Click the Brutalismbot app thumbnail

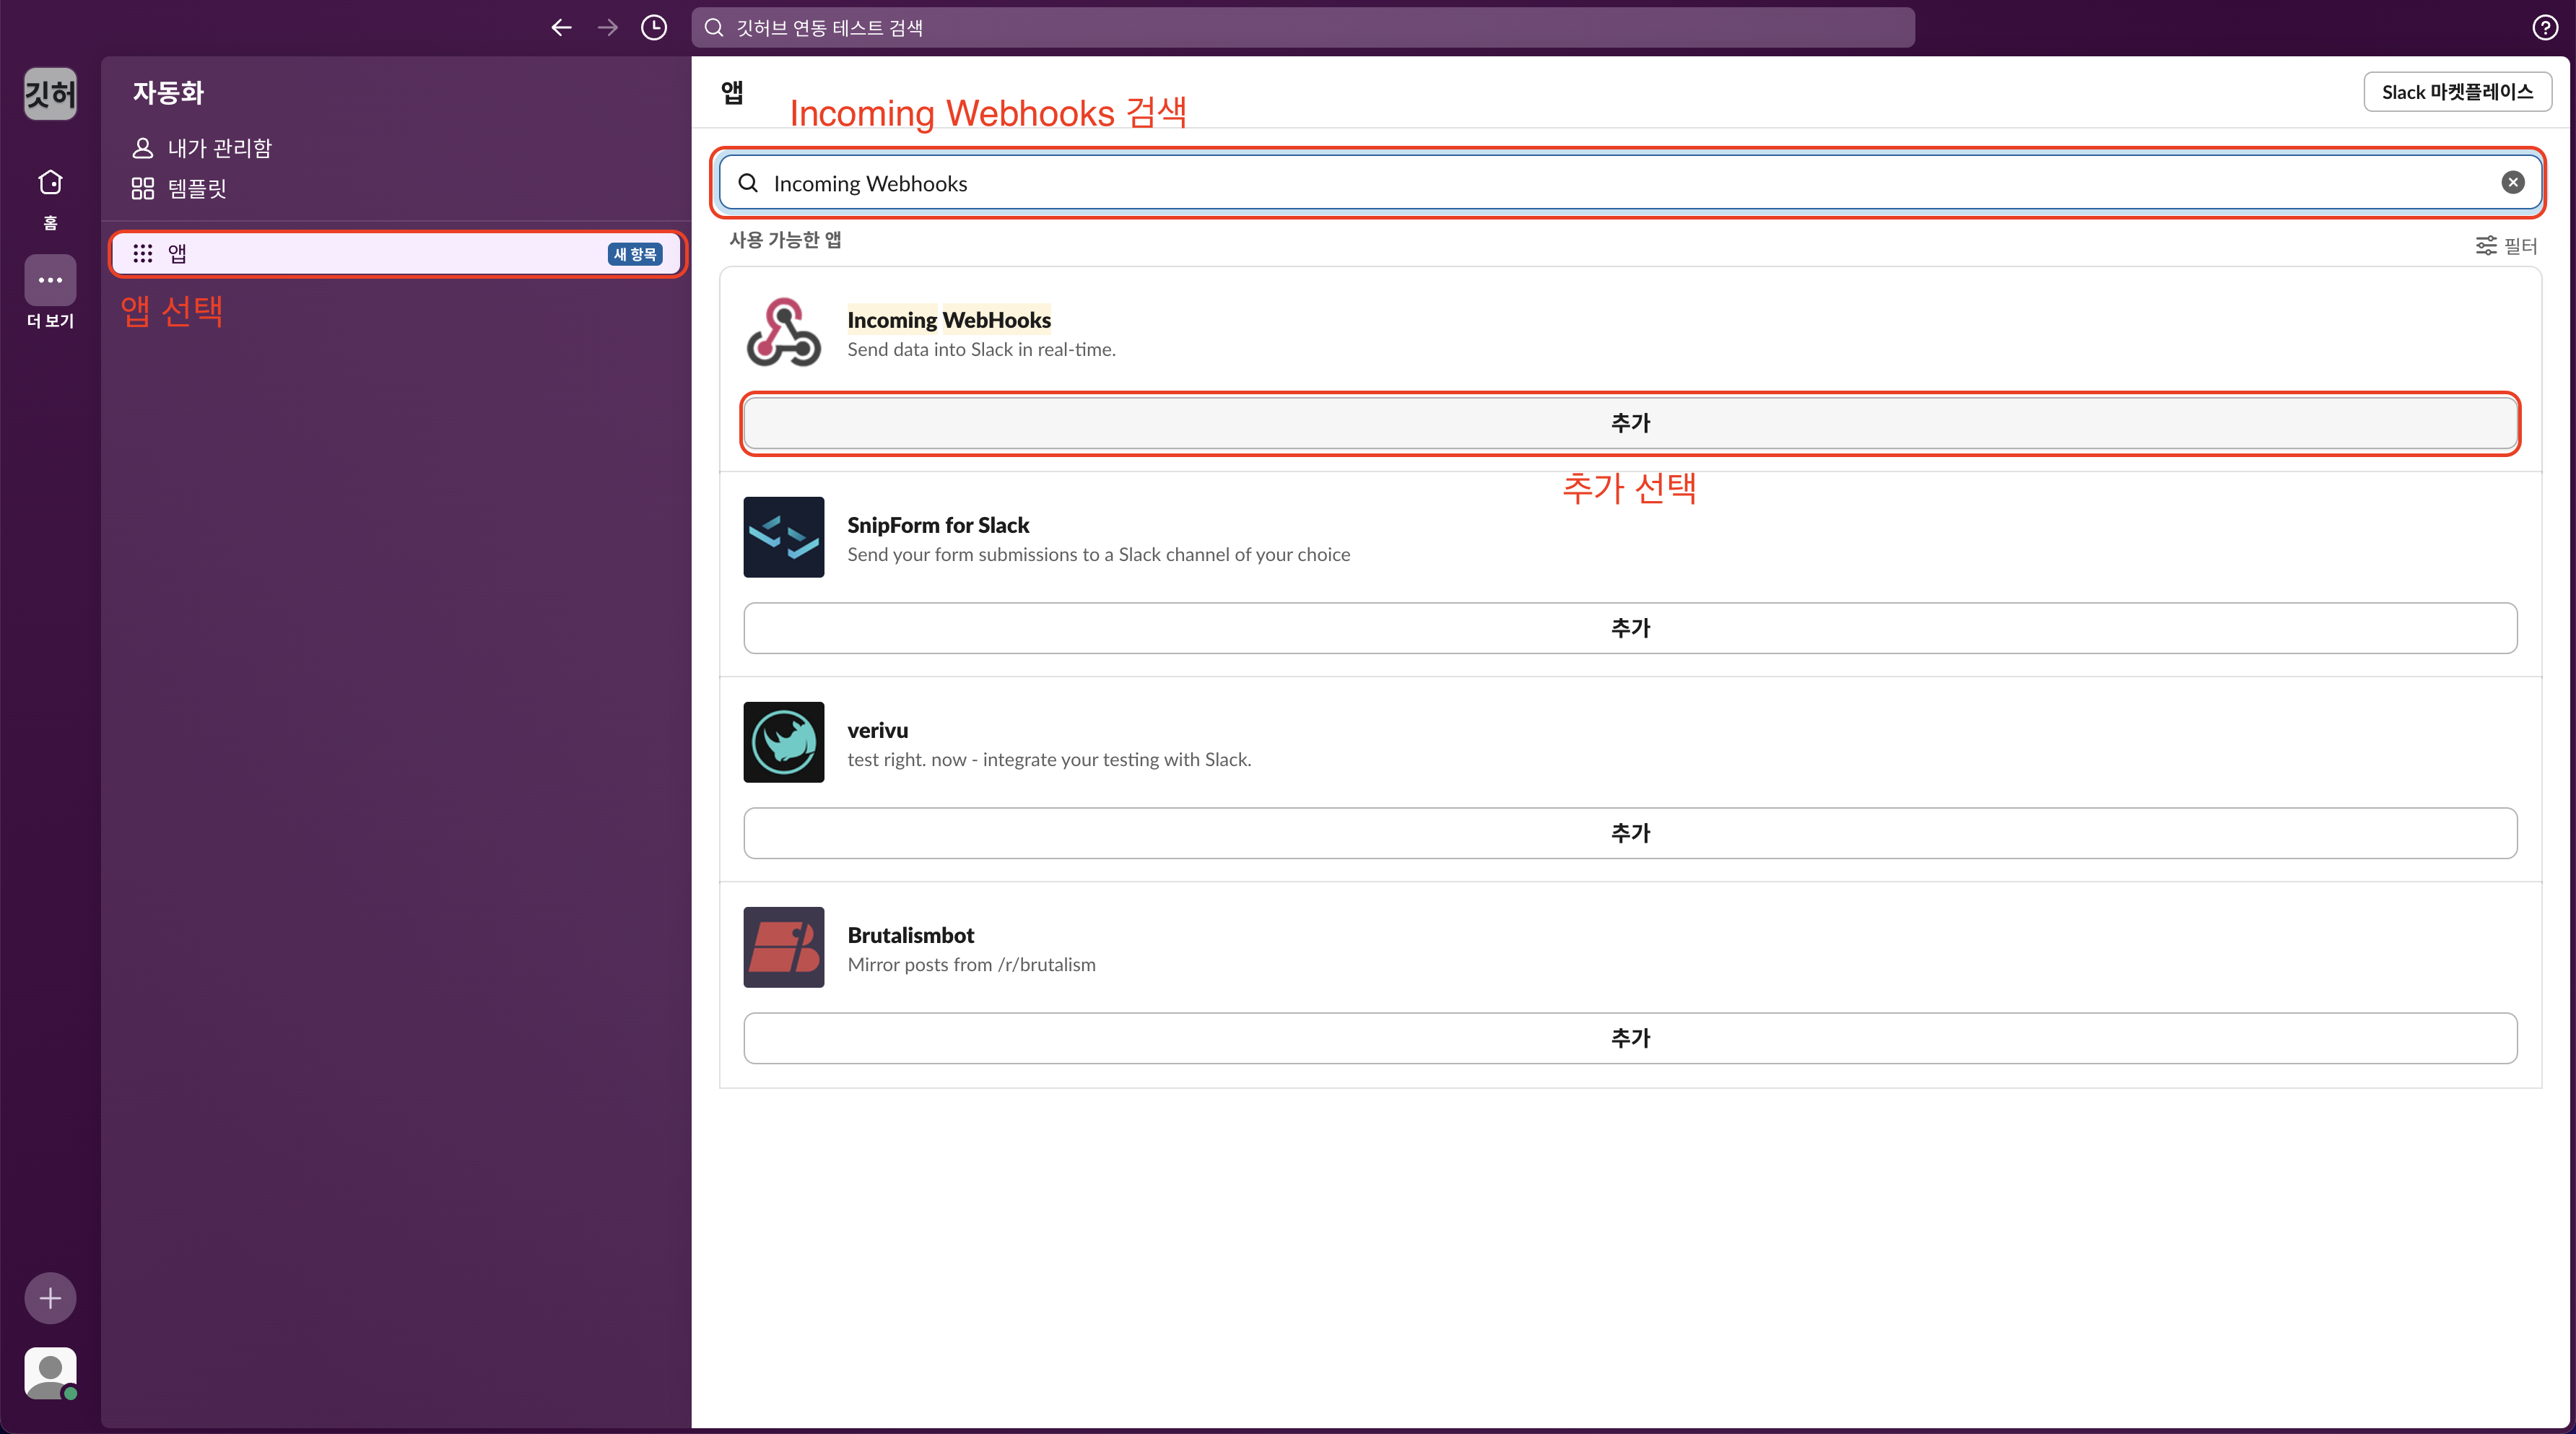tap(783, 947)
